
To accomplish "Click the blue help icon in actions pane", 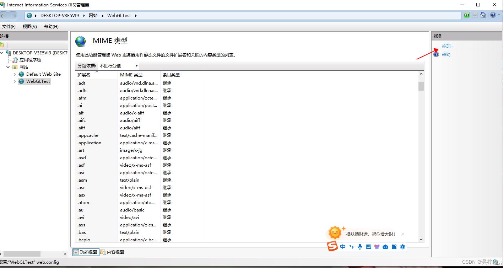I will point(436,55).
